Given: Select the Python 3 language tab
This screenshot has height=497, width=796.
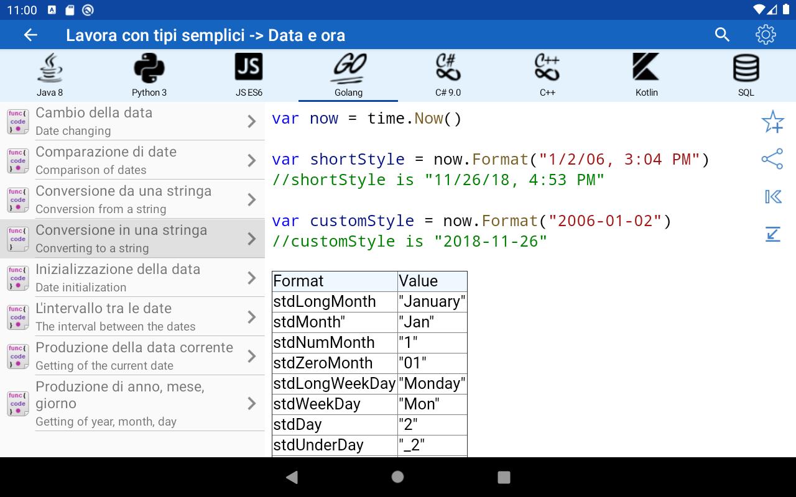Looking at the screenshot, I should [x=149, y=75].
